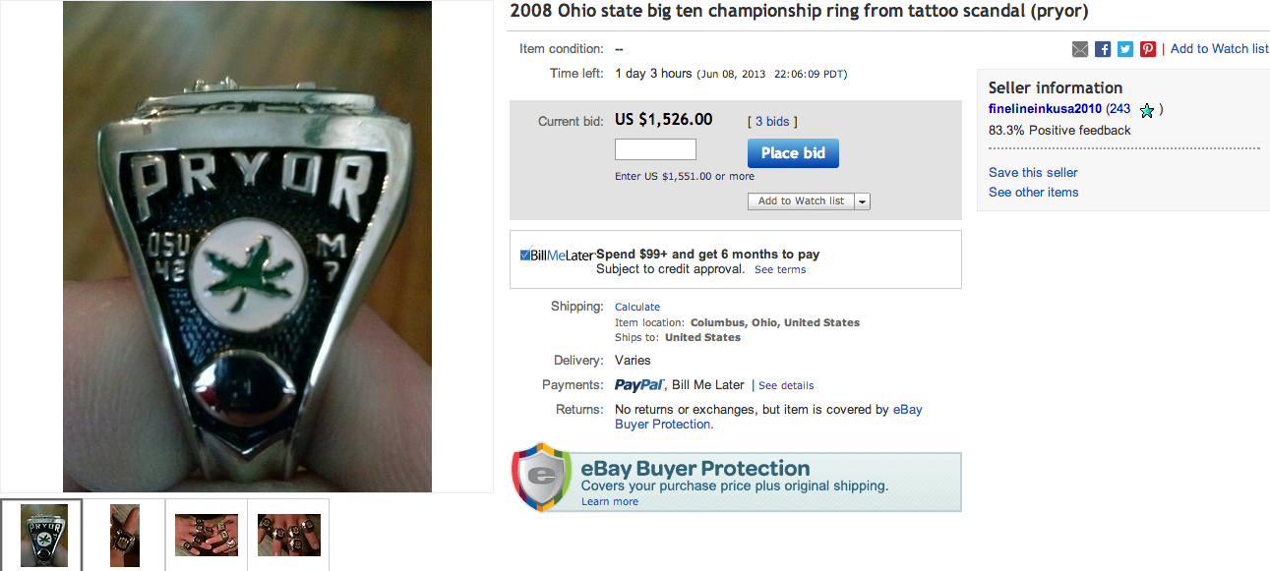Click the eBay Buyer Protection shield logo
Image resolution: width=1270 pixels, height=571 pixels.
(x=541, y=477)
